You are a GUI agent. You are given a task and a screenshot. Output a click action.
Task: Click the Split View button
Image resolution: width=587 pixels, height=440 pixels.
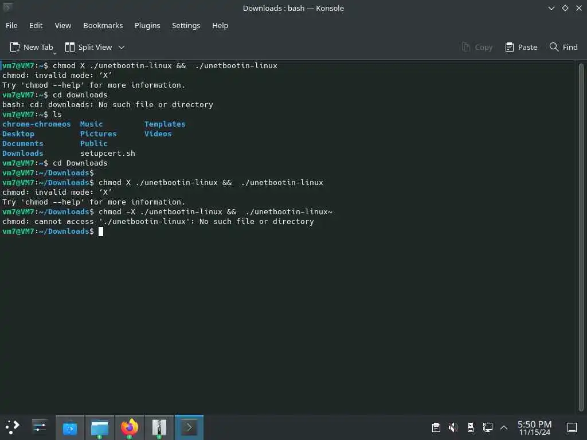tap(89, 47)
